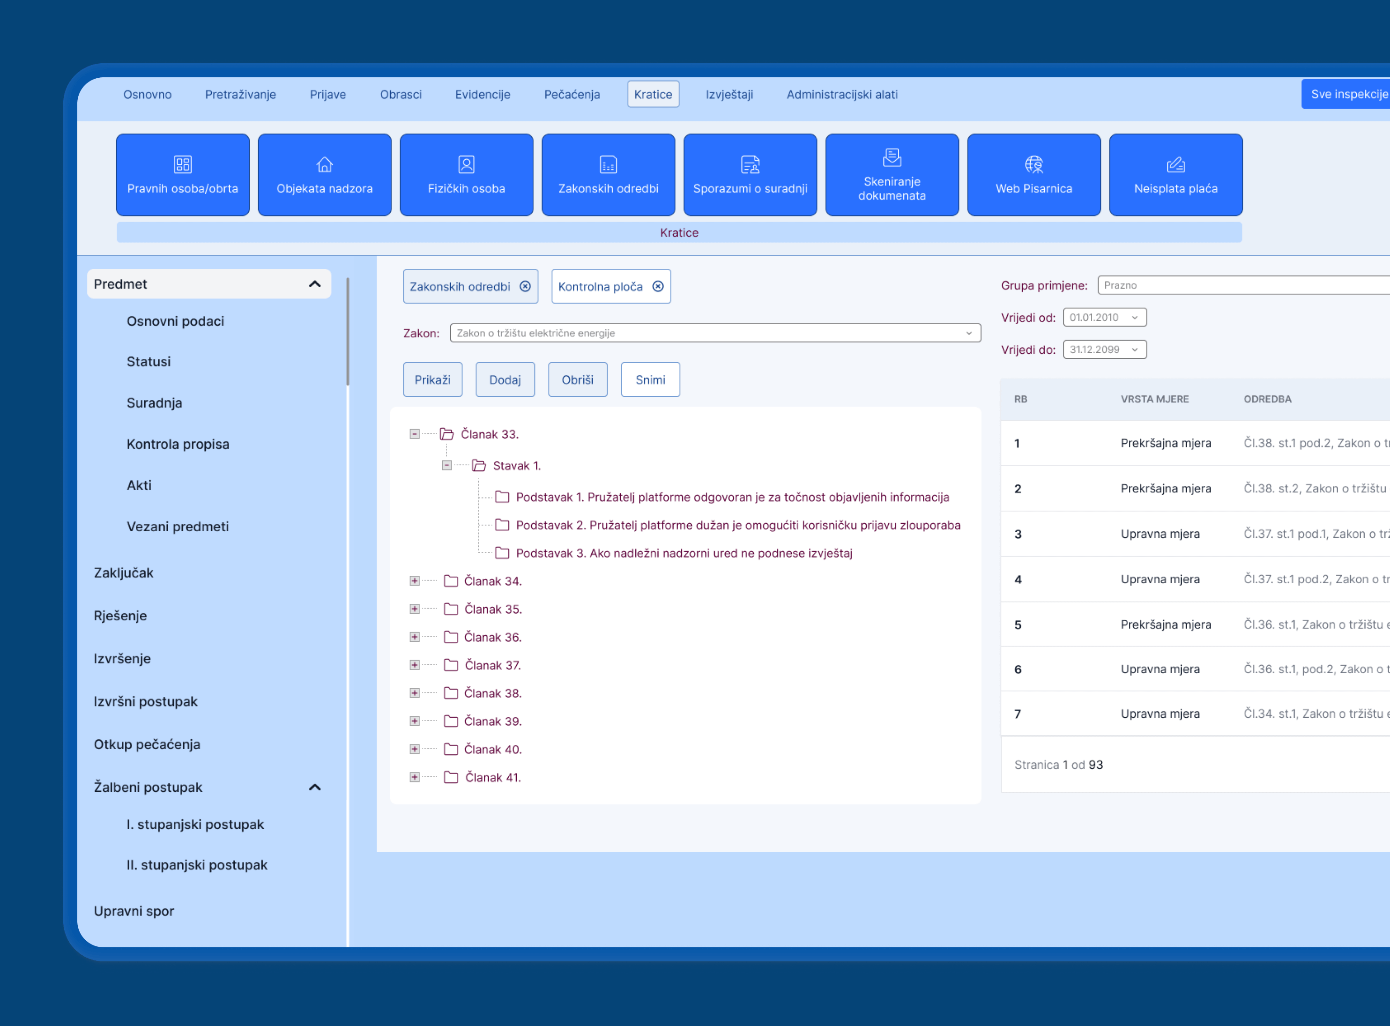Click the Grupa primjene input field
1390x1026 pixels.
[1242, 285]
